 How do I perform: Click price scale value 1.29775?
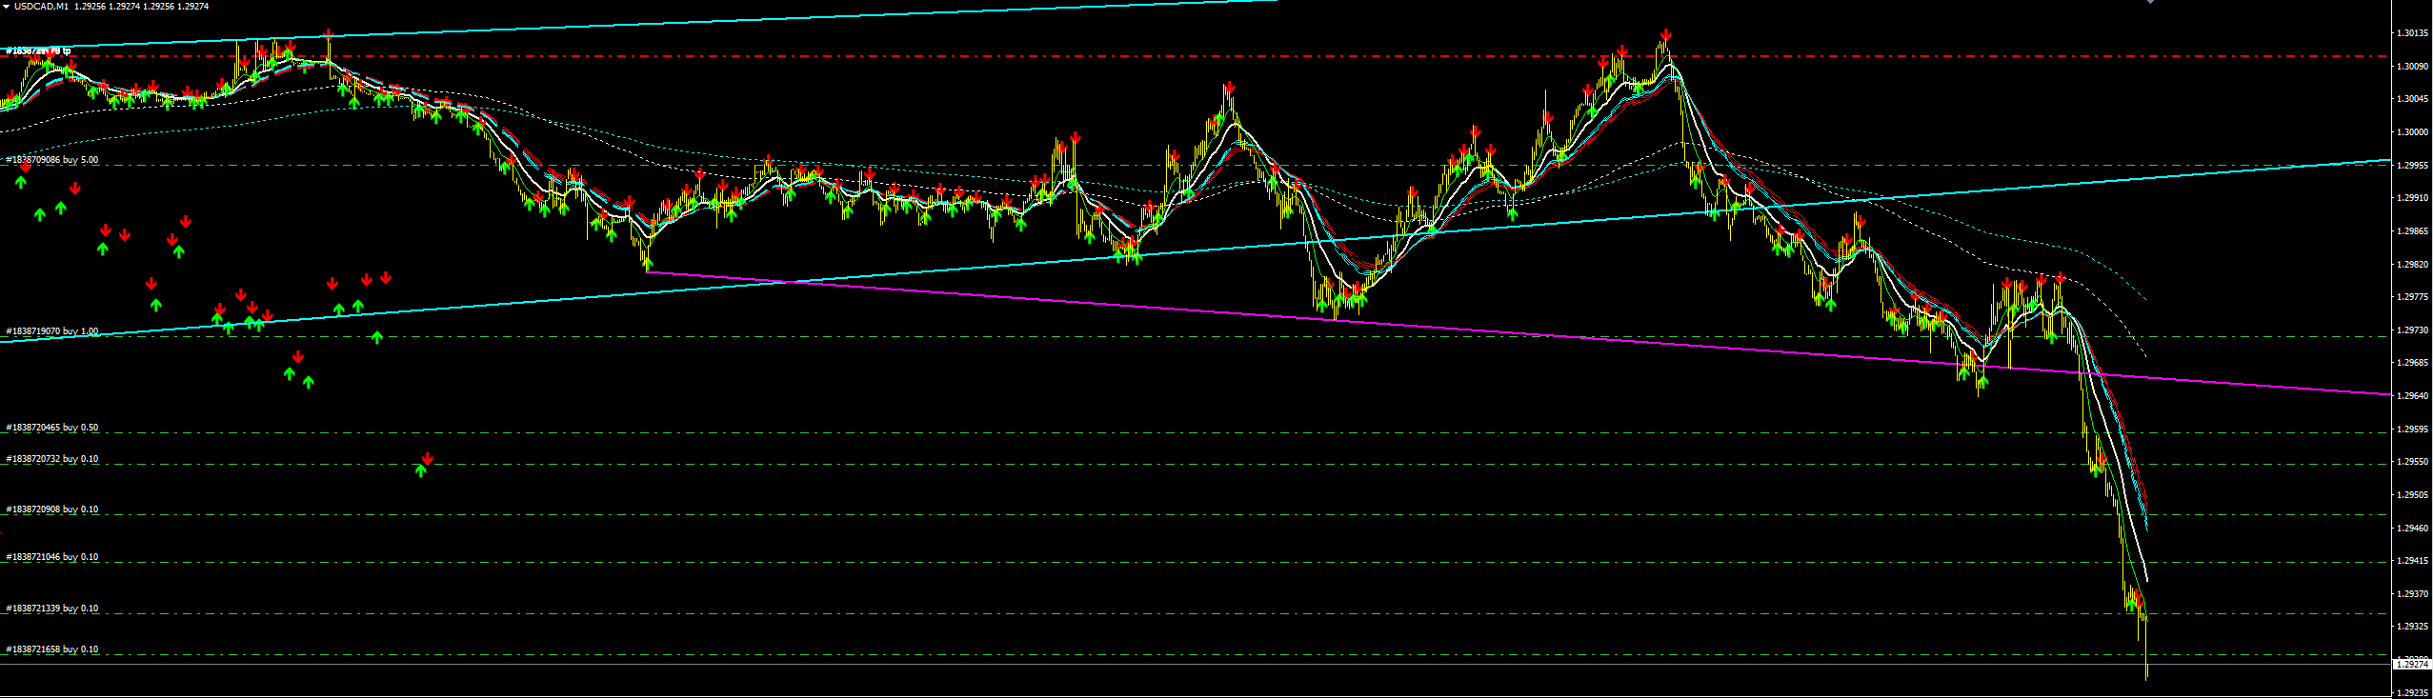click(x=2411, y=297)
